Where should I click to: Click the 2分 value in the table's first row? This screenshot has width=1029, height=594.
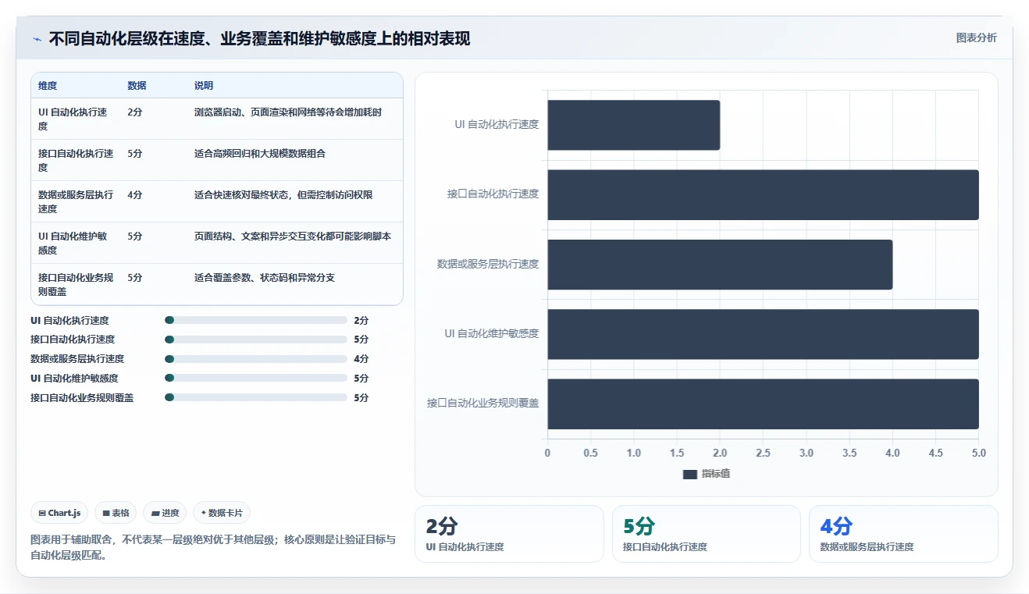coord(135,112)
